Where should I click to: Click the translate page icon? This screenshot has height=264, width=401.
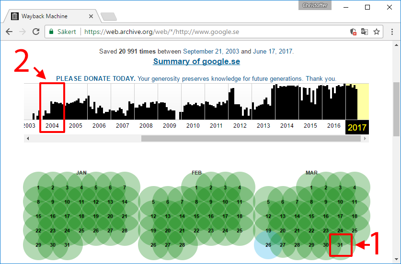pyautogui.click(x=365, y=32)
